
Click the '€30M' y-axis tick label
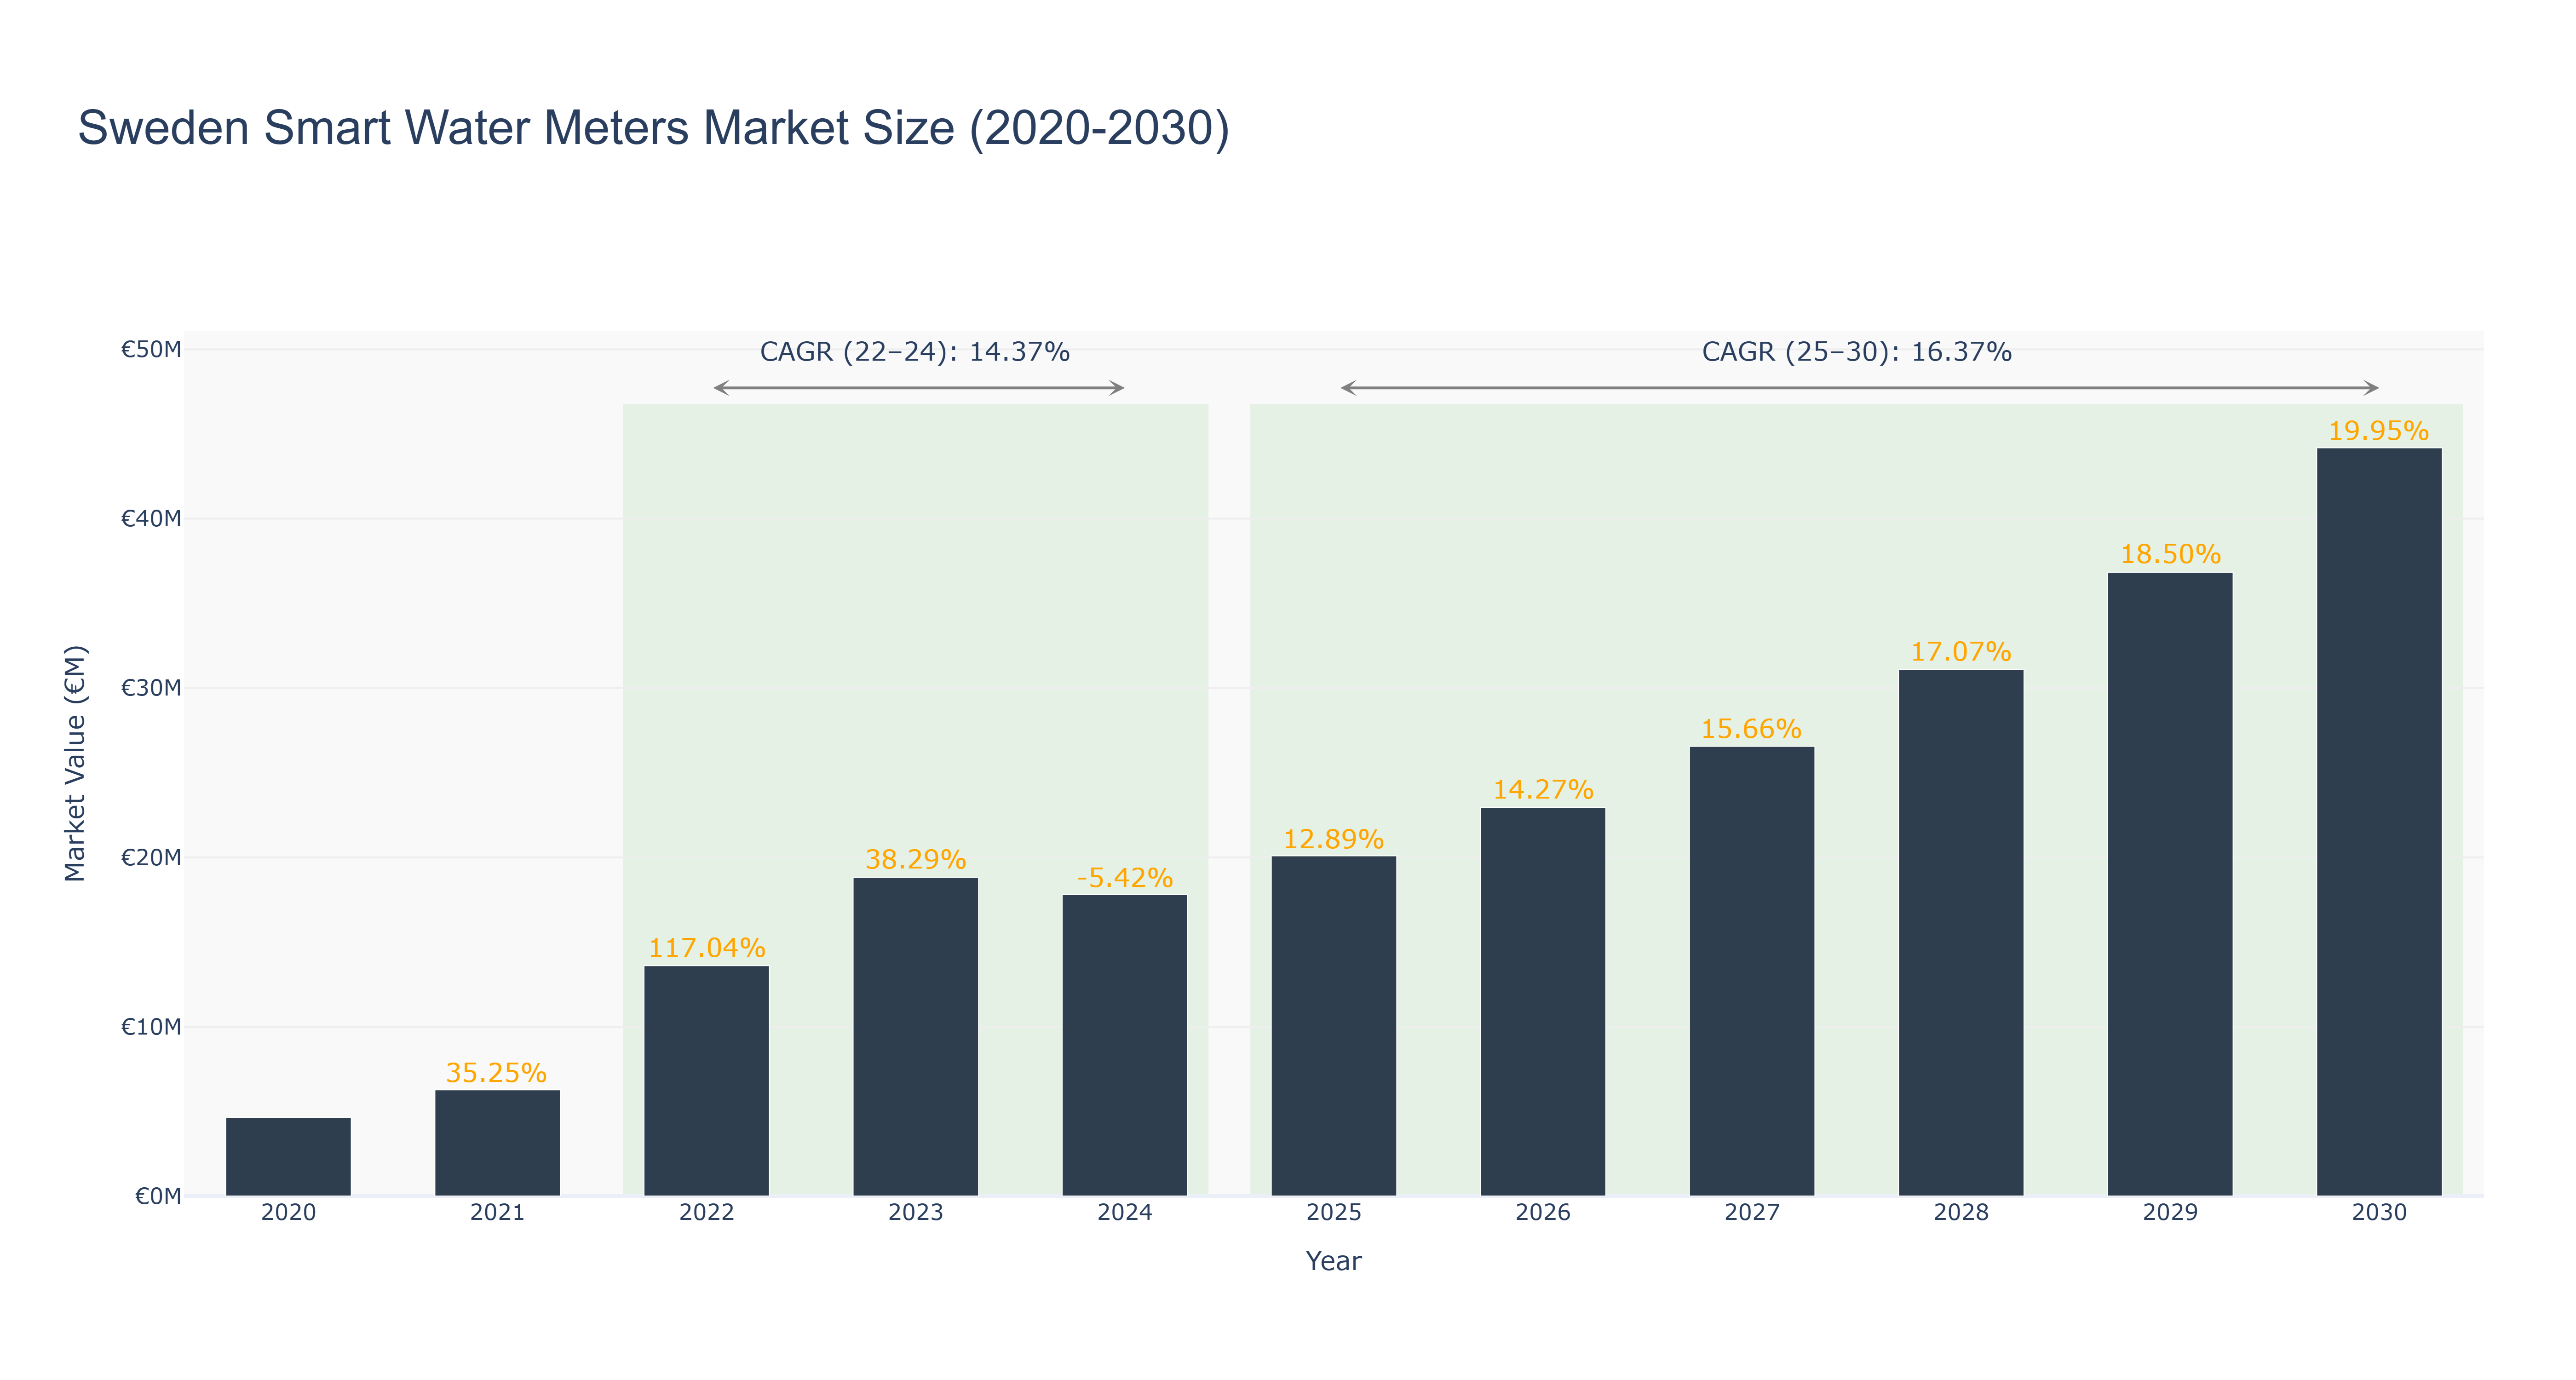151,688
